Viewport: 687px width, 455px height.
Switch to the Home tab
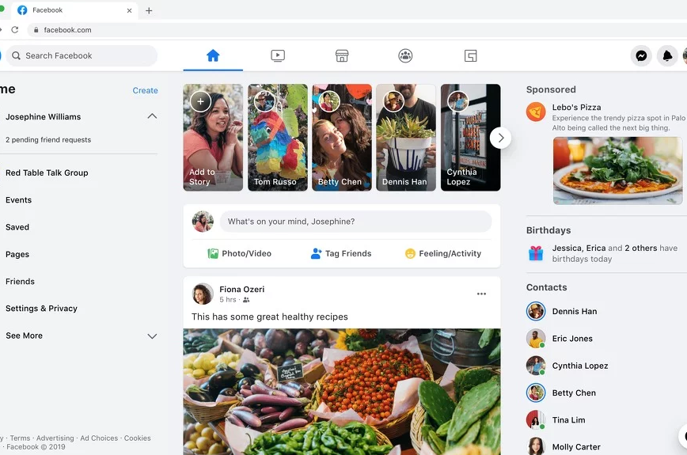[x=212, y=55]
